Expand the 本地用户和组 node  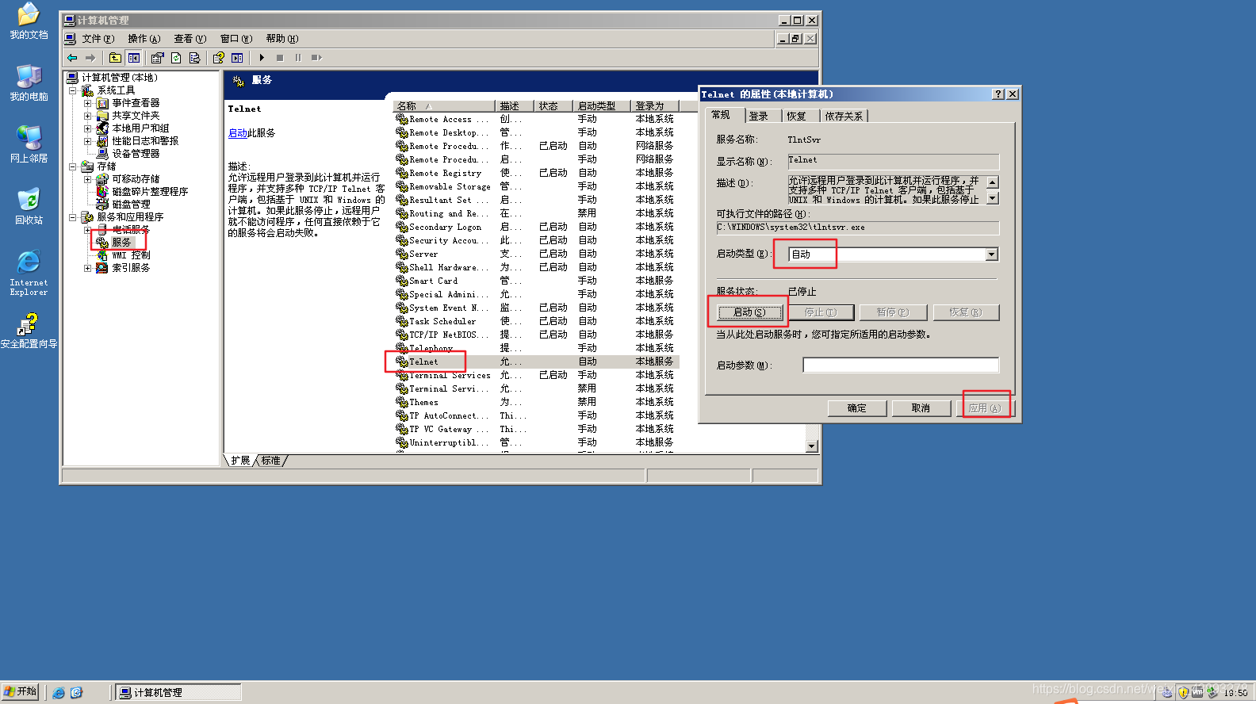(x=88, y=128)
